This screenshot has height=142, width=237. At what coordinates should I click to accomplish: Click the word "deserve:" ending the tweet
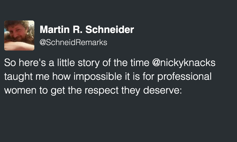tap(163, 90)
